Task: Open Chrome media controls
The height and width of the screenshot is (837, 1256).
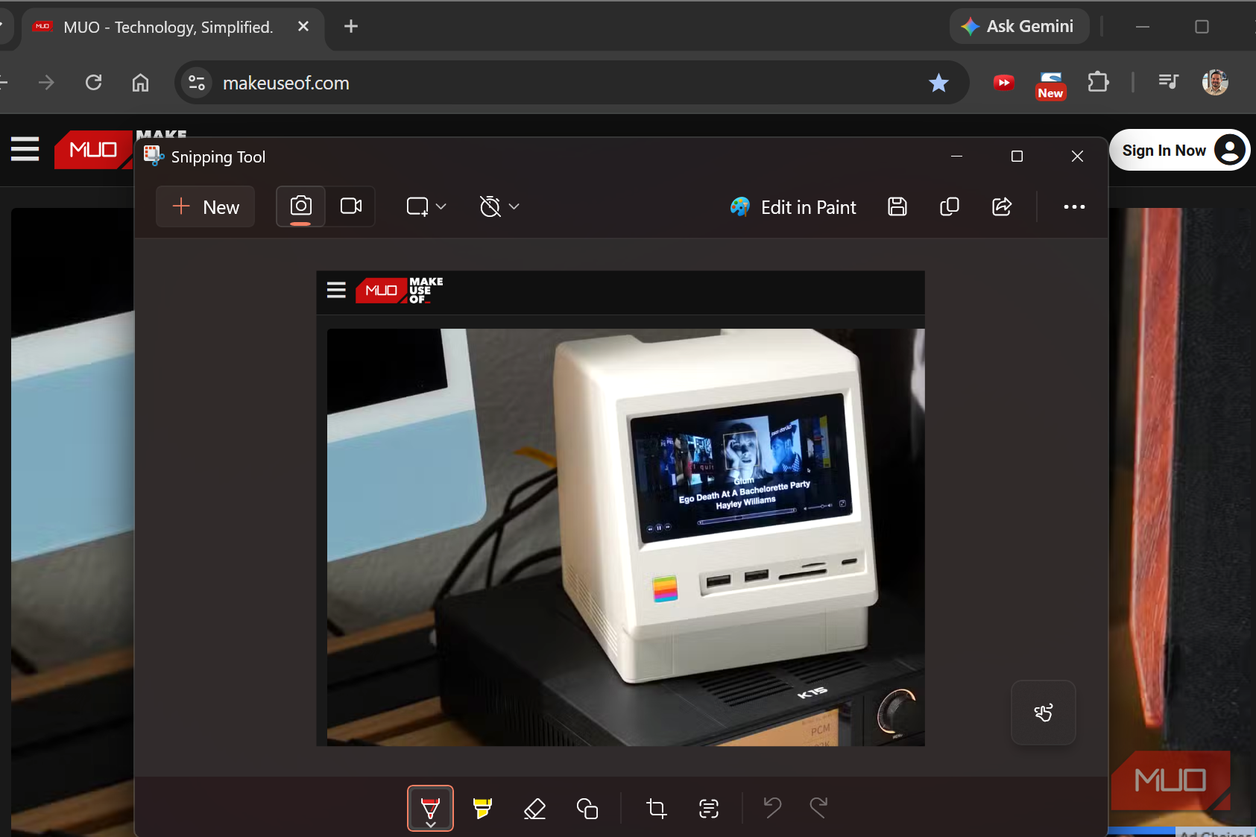Action: click(x=1168, y=81)
